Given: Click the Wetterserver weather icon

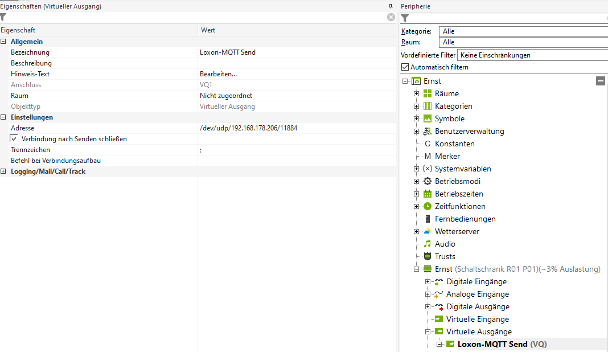Looking at the screenshot, I should [x=428, y=232].
